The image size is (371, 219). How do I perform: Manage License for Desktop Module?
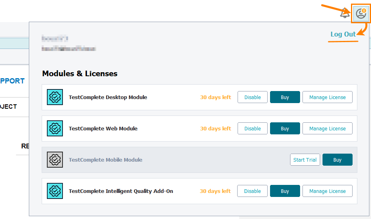click(x=327, y=97)
